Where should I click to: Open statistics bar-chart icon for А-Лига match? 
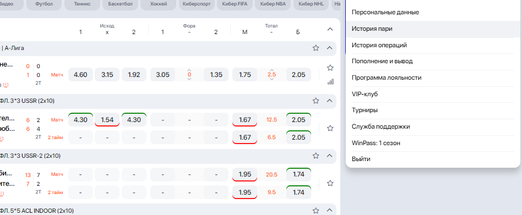[330, 82]
